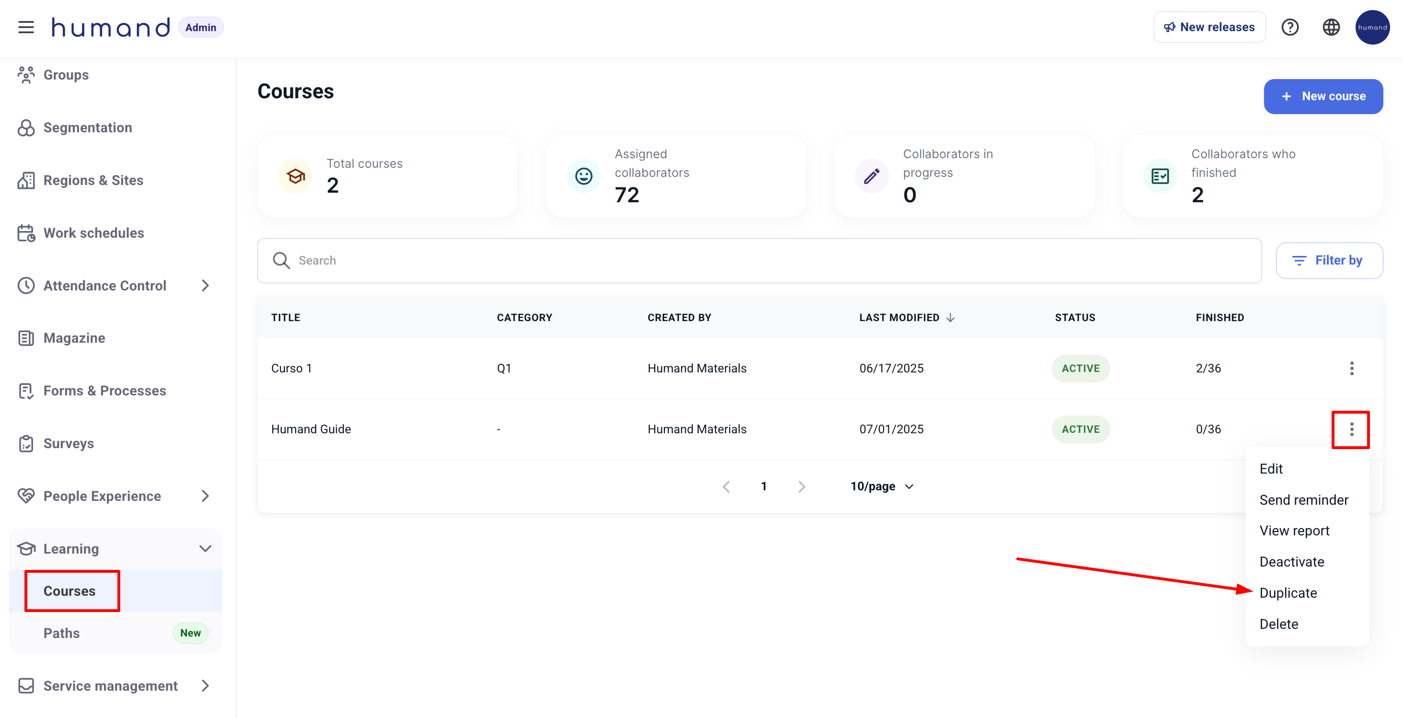The width and height of the screenshot is (1403, 718).
Task: Click the New course button
Action: (1323, 96)
